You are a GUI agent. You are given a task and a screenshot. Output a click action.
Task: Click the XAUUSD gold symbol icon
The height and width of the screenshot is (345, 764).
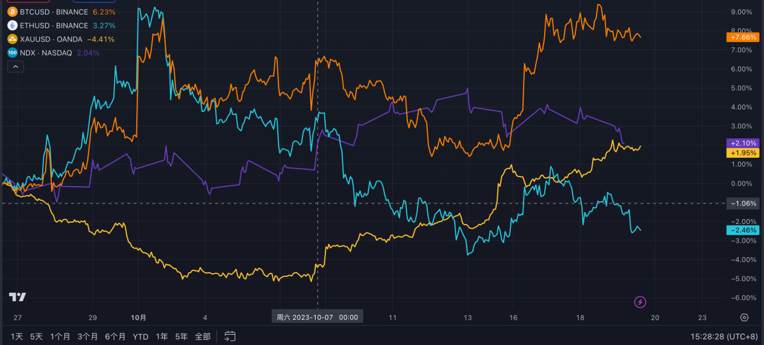point(12,39)
